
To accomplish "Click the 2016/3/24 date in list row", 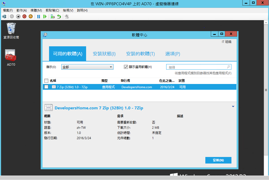I will pyautogui.click(x=167, y=87).
